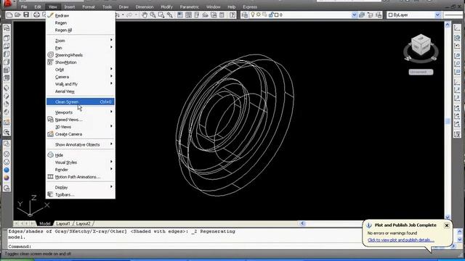Select Redraw in the View menu
The image size is (465, 261).
point(81,15)
